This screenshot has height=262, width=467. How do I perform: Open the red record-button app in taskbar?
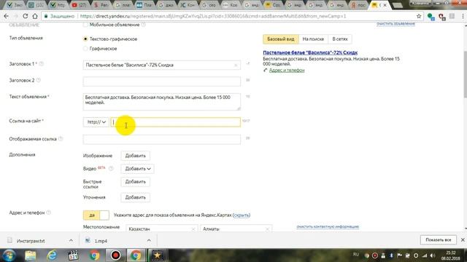(115, 255)
